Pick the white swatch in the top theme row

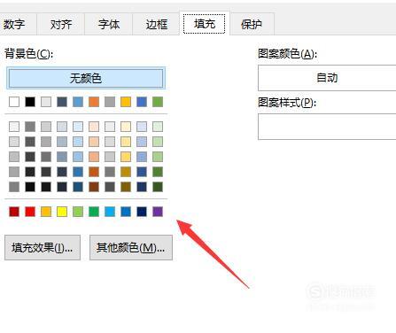[x=14, y=102]
